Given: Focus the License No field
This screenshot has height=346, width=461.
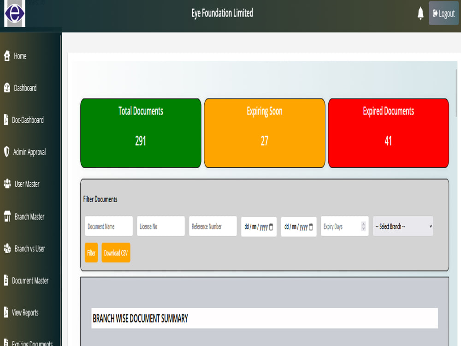Looking at the screenshot, I should [161, 226].
